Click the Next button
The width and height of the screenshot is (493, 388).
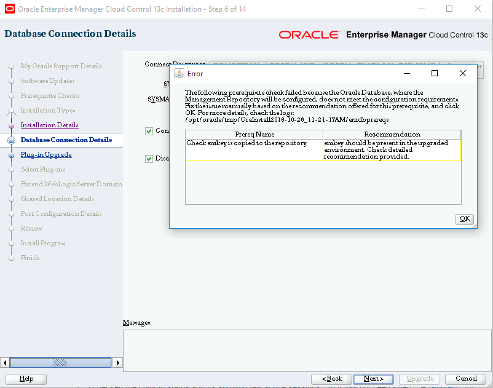(373, 379)
